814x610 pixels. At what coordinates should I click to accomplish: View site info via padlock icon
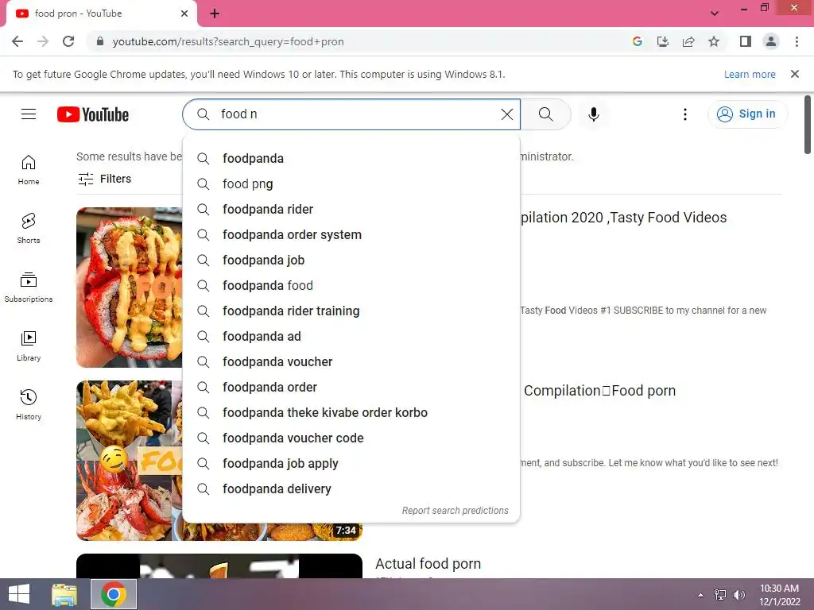[x=100, y=41]
